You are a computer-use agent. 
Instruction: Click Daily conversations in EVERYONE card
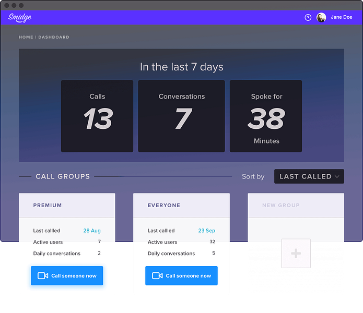coord(171,254)
